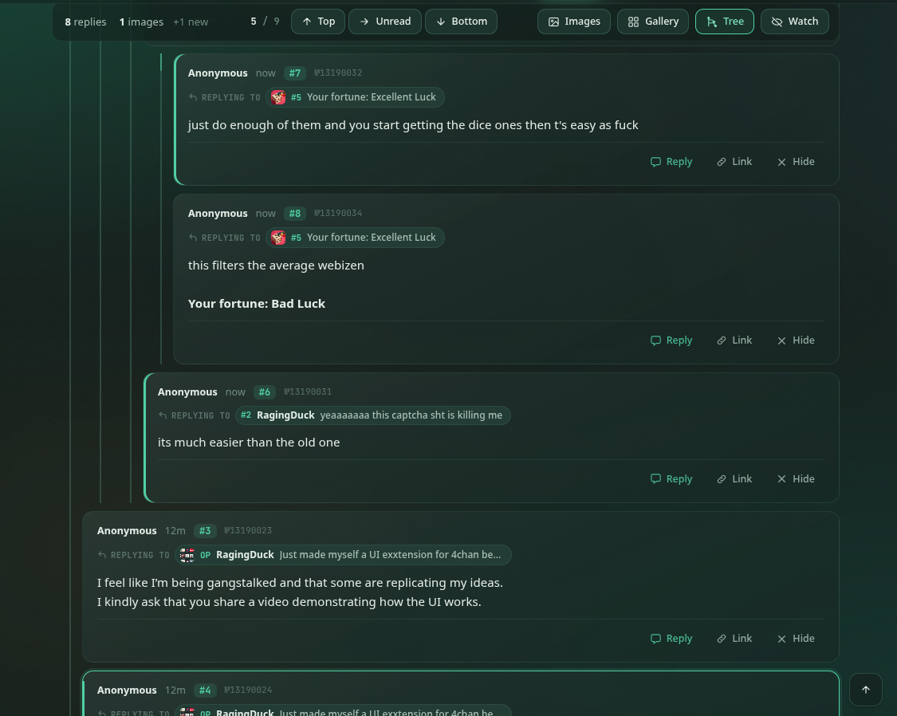This screenshot has width=897, height=716.
Task: Open quoted RagingDuck #2 reference
Action: [x=372, y=415]
